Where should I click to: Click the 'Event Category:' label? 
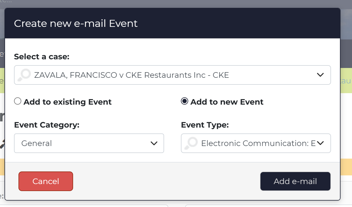(x=47, y=125)
